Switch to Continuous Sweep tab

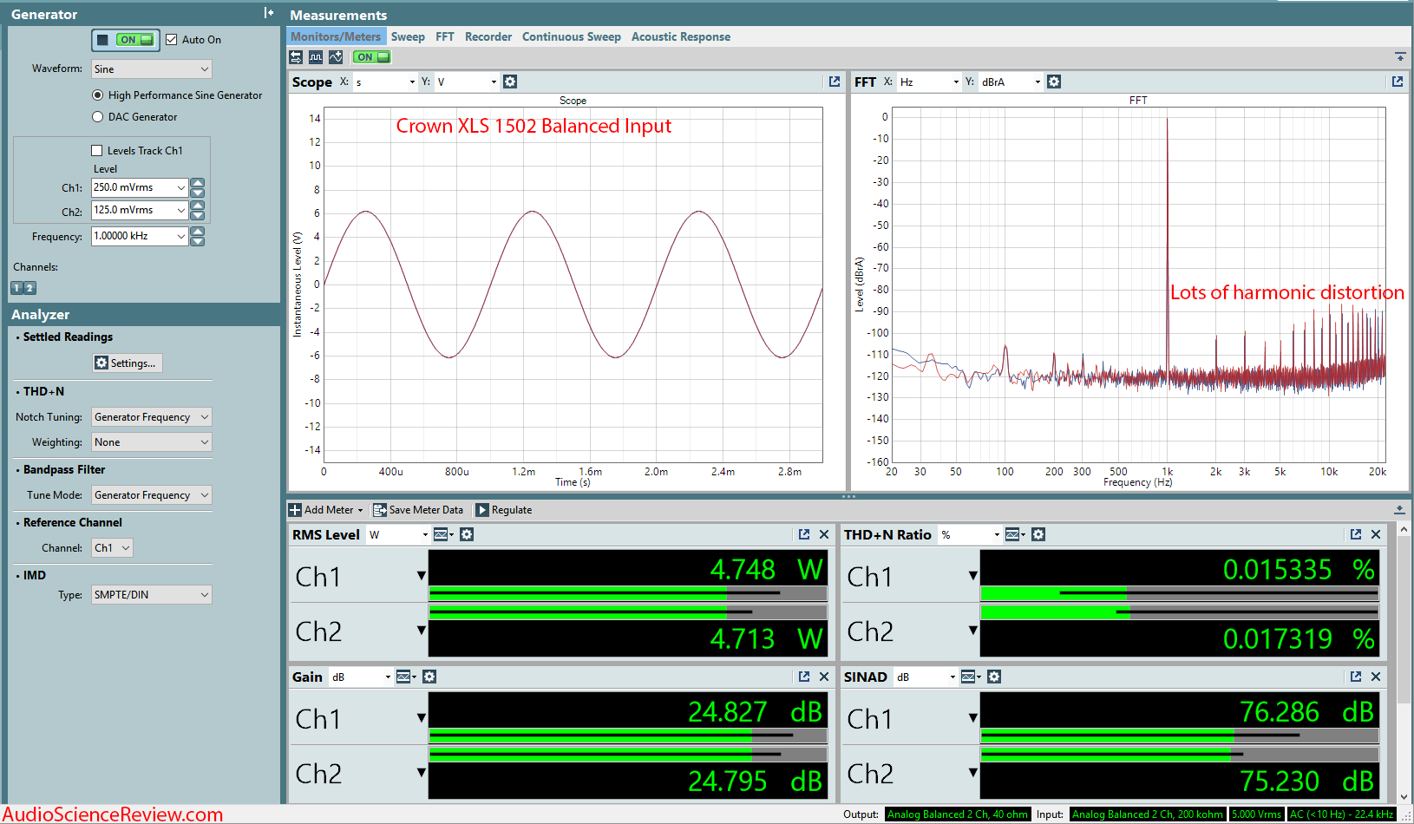pyautogui.click(x=572, y=37)
